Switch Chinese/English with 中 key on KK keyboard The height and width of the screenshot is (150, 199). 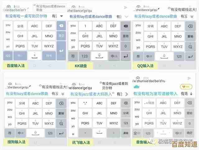[x=112, y=56]
